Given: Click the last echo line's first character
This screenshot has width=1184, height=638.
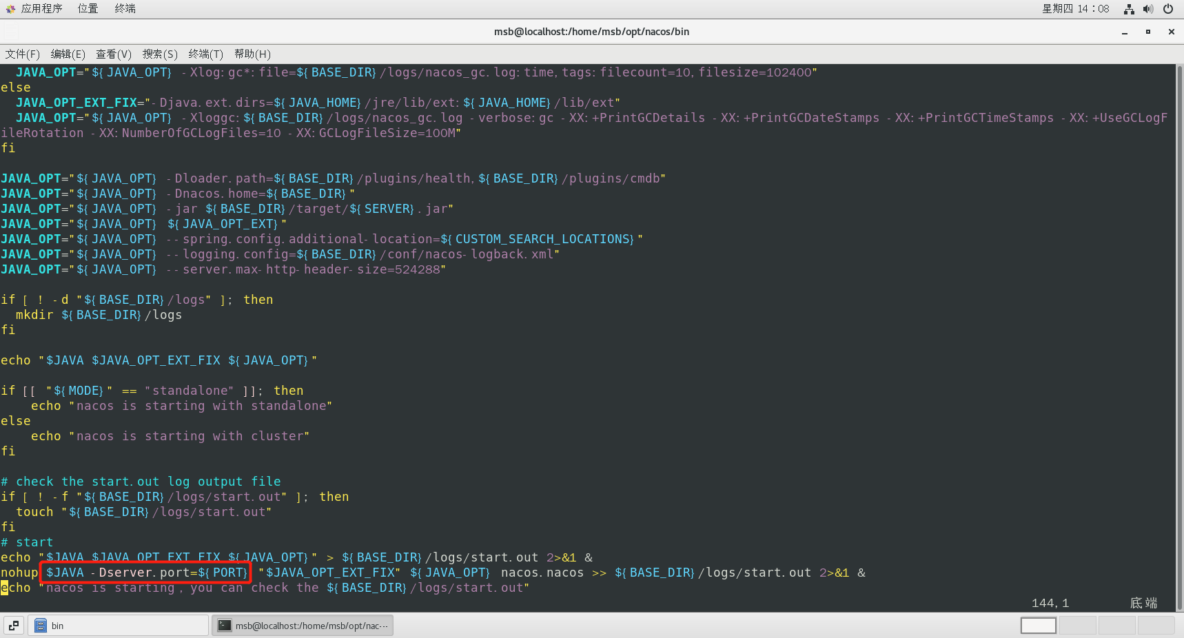Looking at the screenshot, I should pyautogui.click(x=4, y=588).
